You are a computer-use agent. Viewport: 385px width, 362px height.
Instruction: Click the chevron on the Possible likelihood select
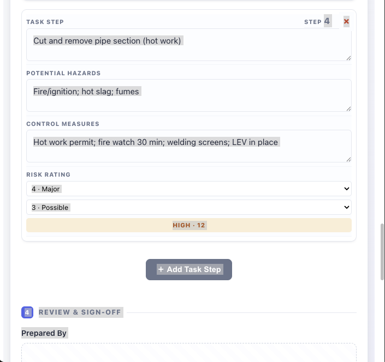[346, 207]
